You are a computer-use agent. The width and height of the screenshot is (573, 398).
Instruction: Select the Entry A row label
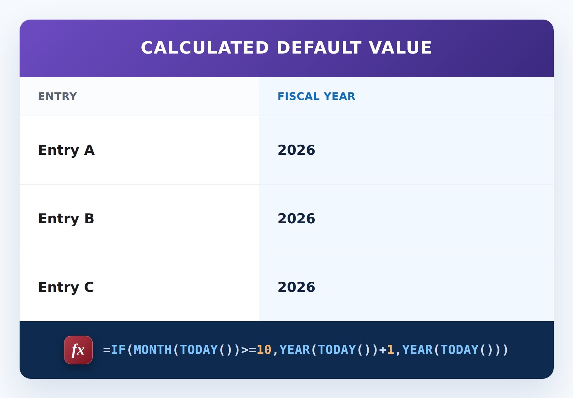click(x=66, y=150)
